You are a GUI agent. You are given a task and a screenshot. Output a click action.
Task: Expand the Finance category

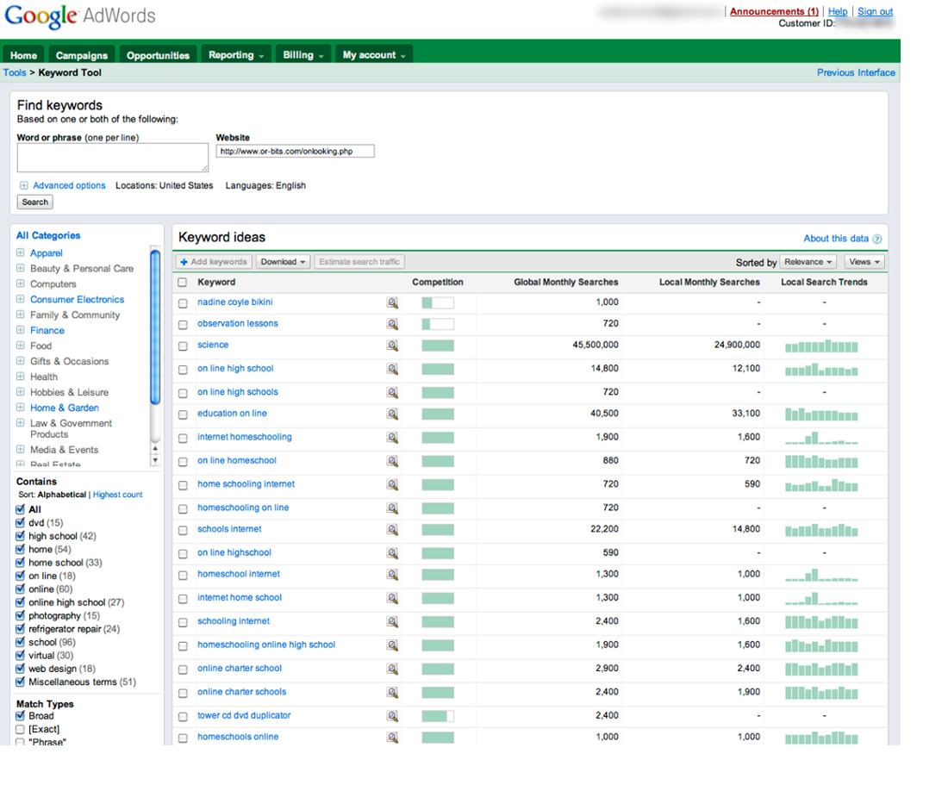click(20, 330)
